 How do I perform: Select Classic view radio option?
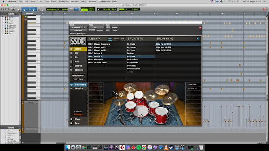click(x=78, y=112)
